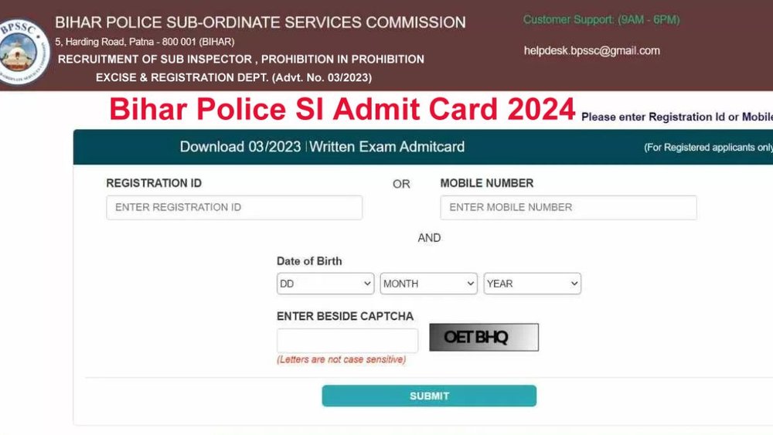Viewport: 773px width, 435px height.
Task: Click the Registration ID field label
Action: [x=154, y=183]
